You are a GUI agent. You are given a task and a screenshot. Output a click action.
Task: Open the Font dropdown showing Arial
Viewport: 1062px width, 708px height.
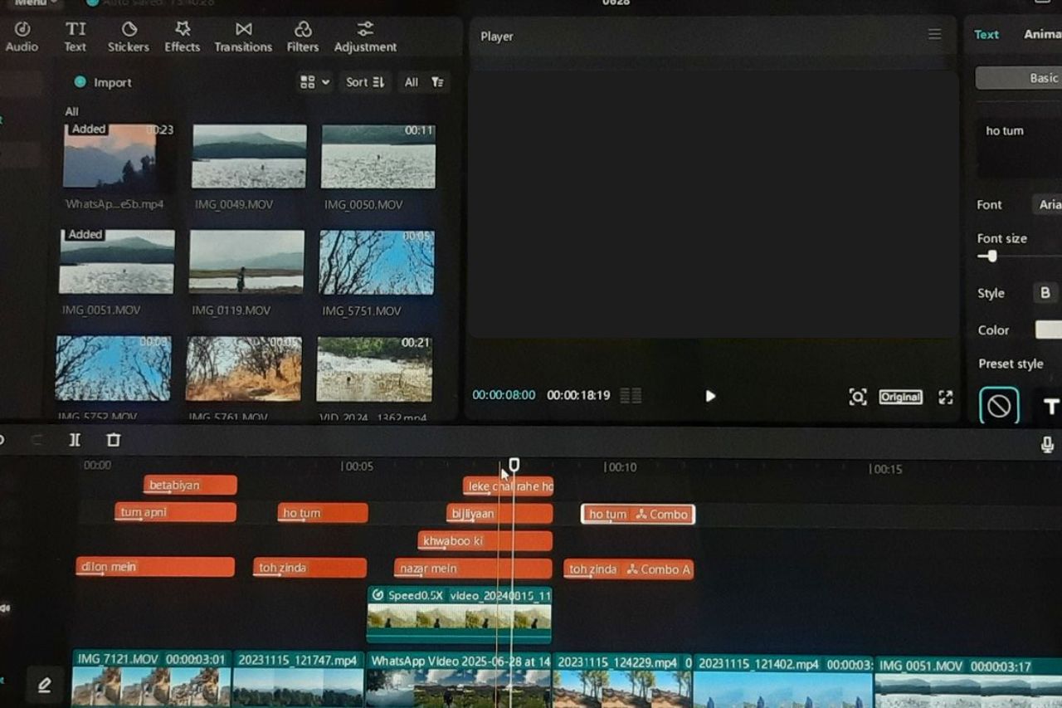pyautogui.click(x=1047, y=204)
